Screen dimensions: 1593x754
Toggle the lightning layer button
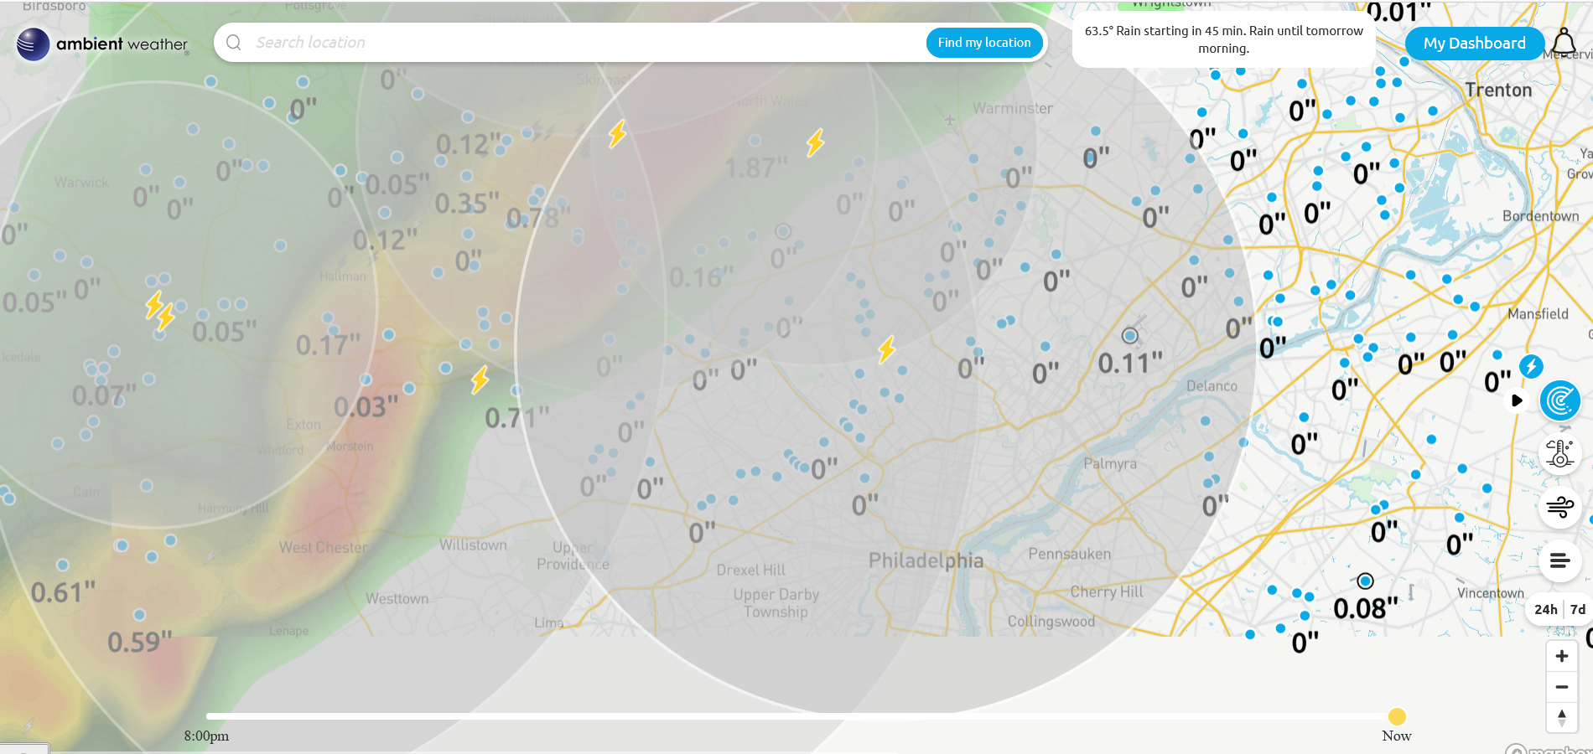[1531, 366]
